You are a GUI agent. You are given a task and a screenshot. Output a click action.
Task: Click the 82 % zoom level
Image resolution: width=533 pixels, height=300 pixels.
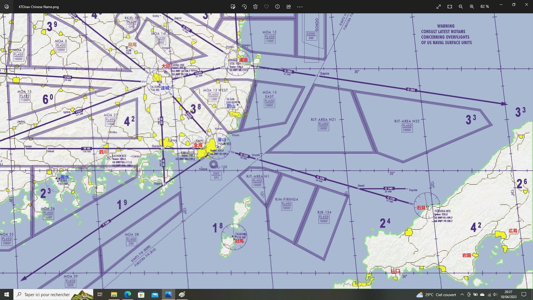click(485, 7)
